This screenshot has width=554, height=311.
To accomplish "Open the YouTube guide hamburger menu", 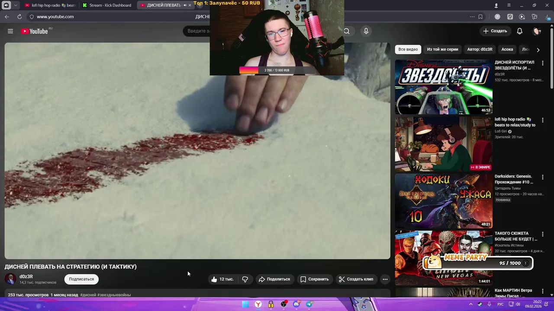I will tap(10, 31).
